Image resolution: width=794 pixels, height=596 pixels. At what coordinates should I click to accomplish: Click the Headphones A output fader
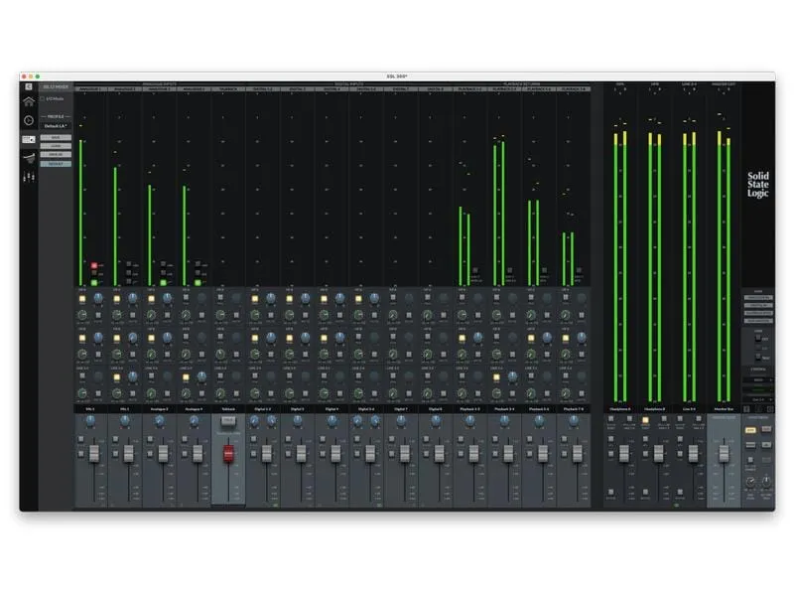coord(624,453)
